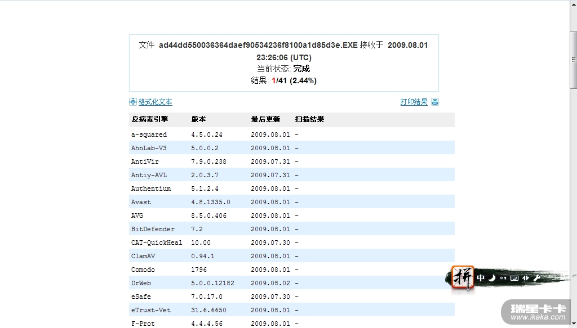This screenshot has width=577, height=328.
Task: Click version 4.5.0.24 of a-squared
Action: click(207, 135)
